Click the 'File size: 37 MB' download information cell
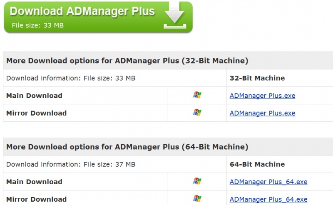The height and width of the screenshot is (205, 333). [71, 164]
